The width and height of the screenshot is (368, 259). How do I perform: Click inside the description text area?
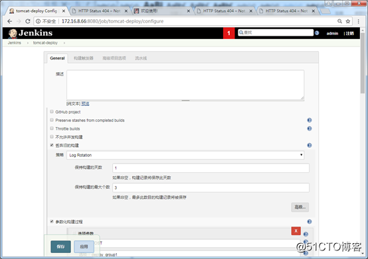pyautogui.click(x=185, y=85)
